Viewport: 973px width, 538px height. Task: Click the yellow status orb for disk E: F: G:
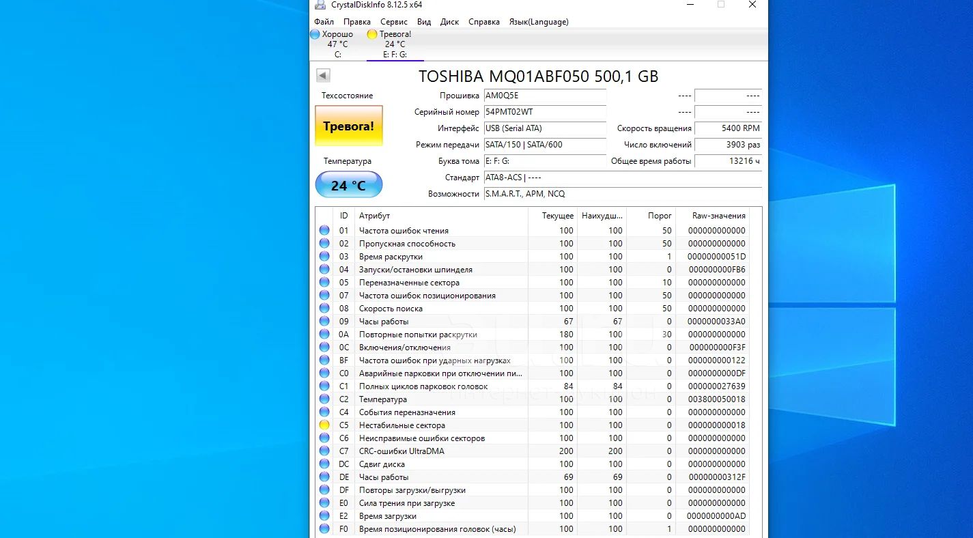372,34
